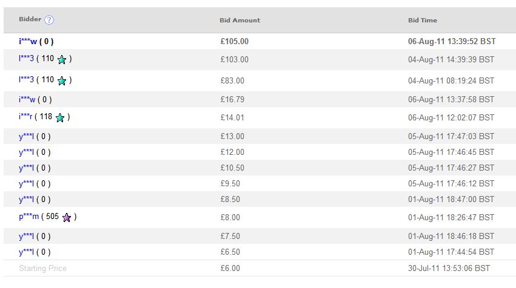Click the teal star beside the £103.00 bid
Screen dimensions: 516x288
(x=62, y=59)
